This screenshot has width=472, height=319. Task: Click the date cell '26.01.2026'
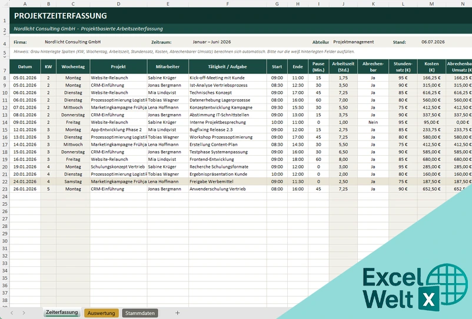[25, 189]
